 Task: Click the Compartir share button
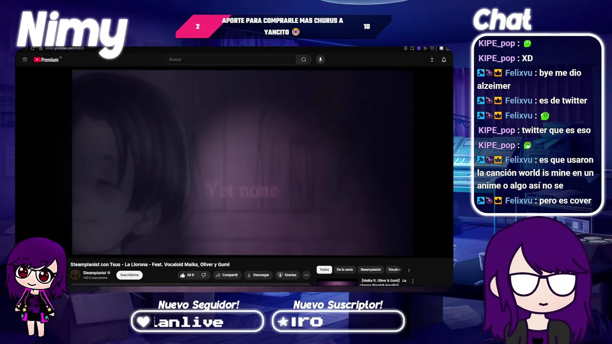click(x=227, y=275)
